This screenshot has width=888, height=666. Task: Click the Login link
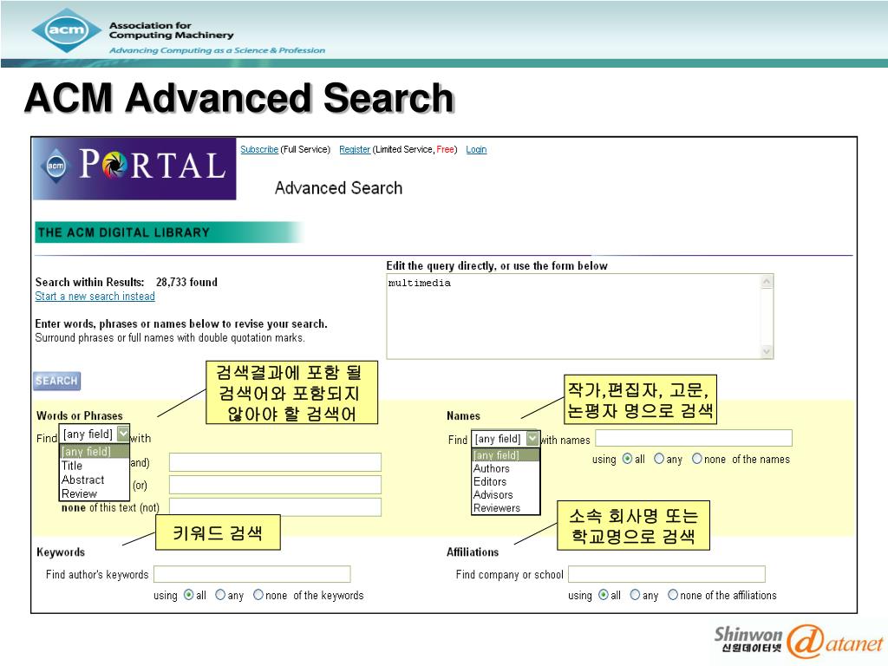[x=476, y=149]
